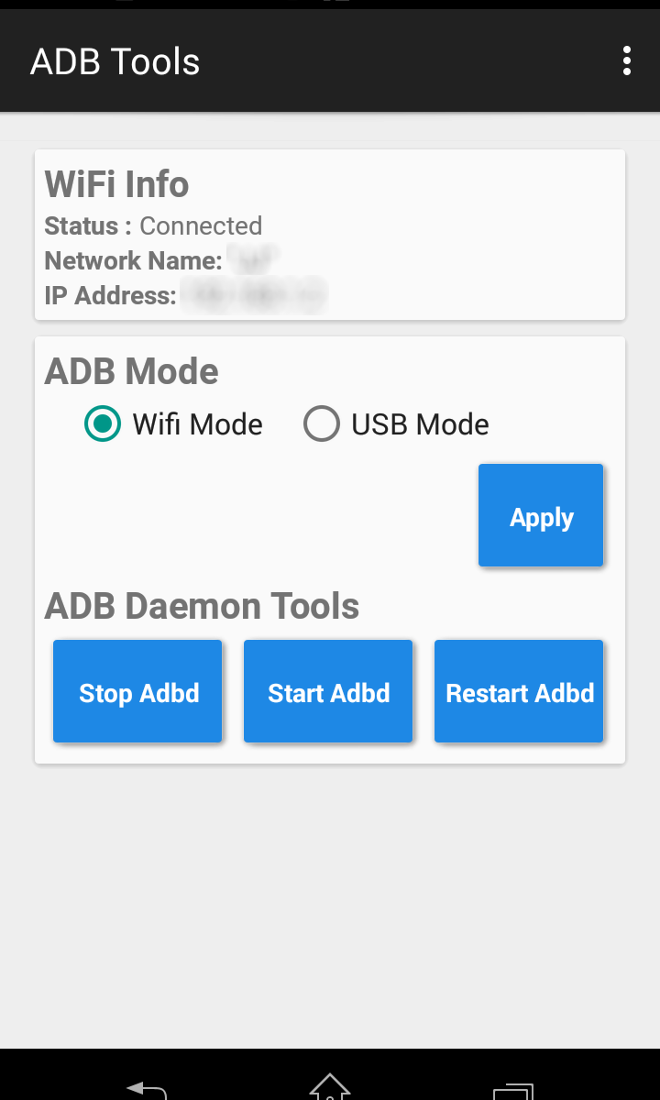The image size is (660, 1100).
Task: Click the blurred network name value
Action: pyautogui.click(x=254, y=261)
